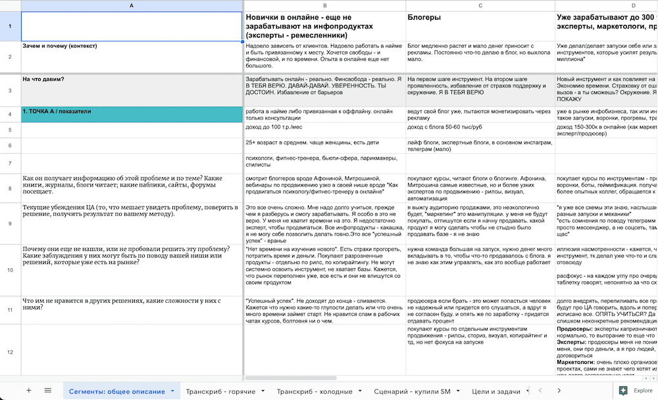Select cell 'доход до 100 т.р./мес'
Screen dimensions: 658x400
coord(325,130)
